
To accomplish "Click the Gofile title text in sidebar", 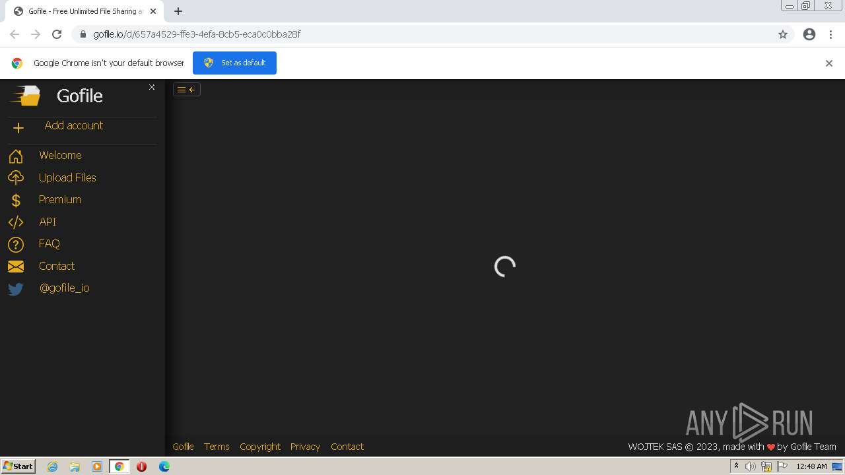I will (80, 96).
